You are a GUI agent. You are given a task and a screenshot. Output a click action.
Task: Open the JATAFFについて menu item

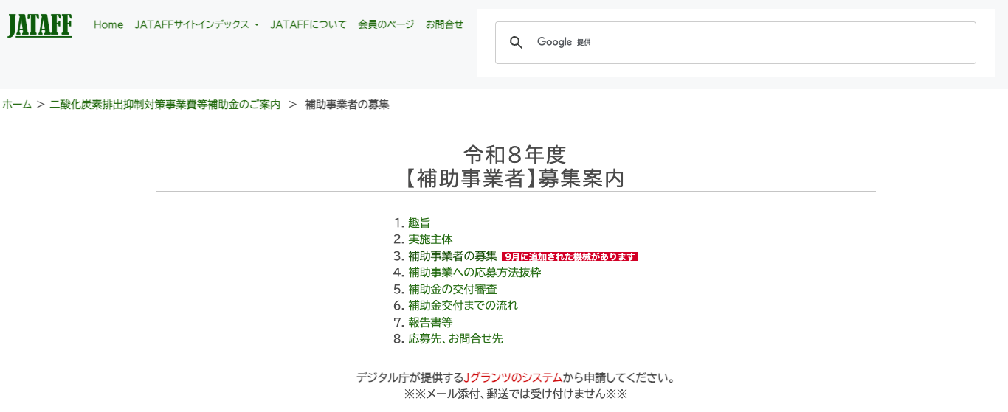point(308,24)
